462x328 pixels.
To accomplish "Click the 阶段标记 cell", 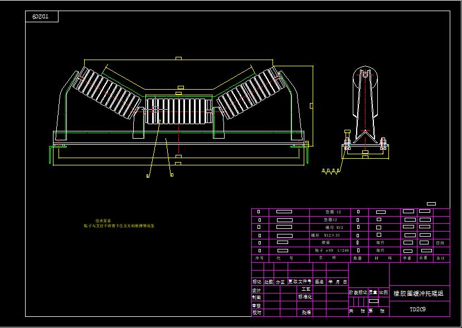I will [x=358, y=293].
